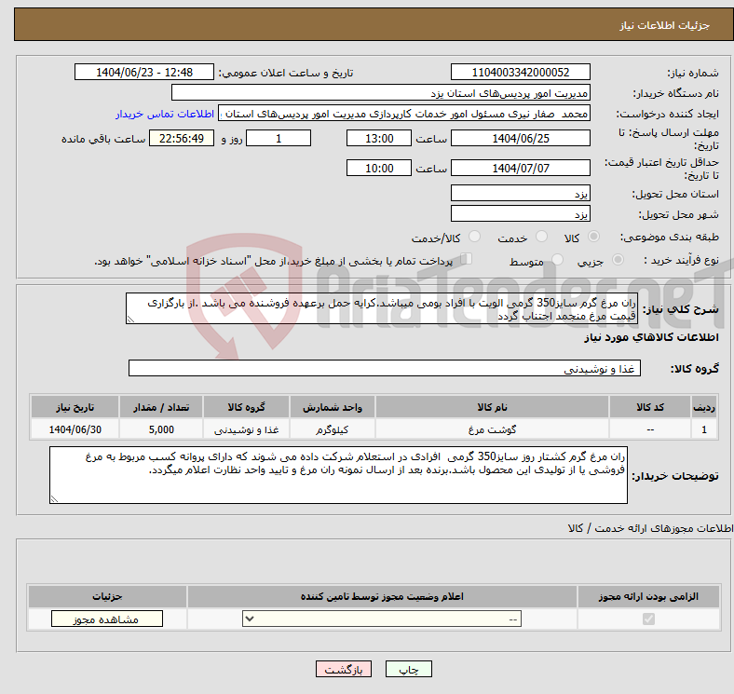Select the خدمت radio button

tap(541, 237)
